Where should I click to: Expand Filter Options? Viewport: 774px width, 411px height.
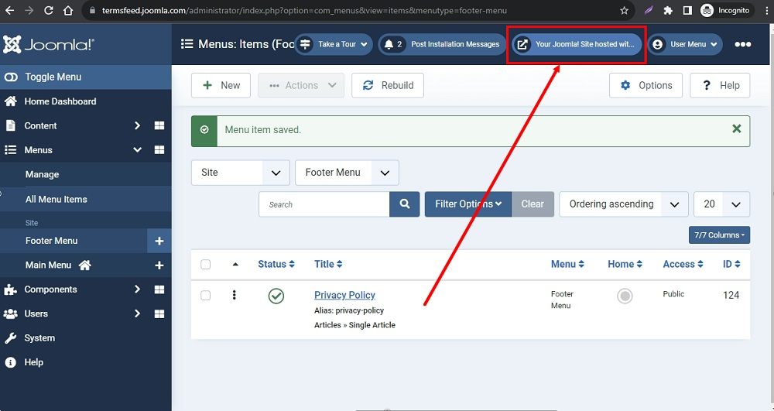pos(468,204)
